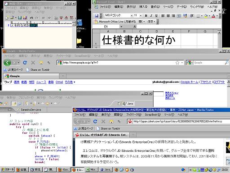Open the 挿入 menu in Excel
230x173 pixels.
(x=143, y=7)
